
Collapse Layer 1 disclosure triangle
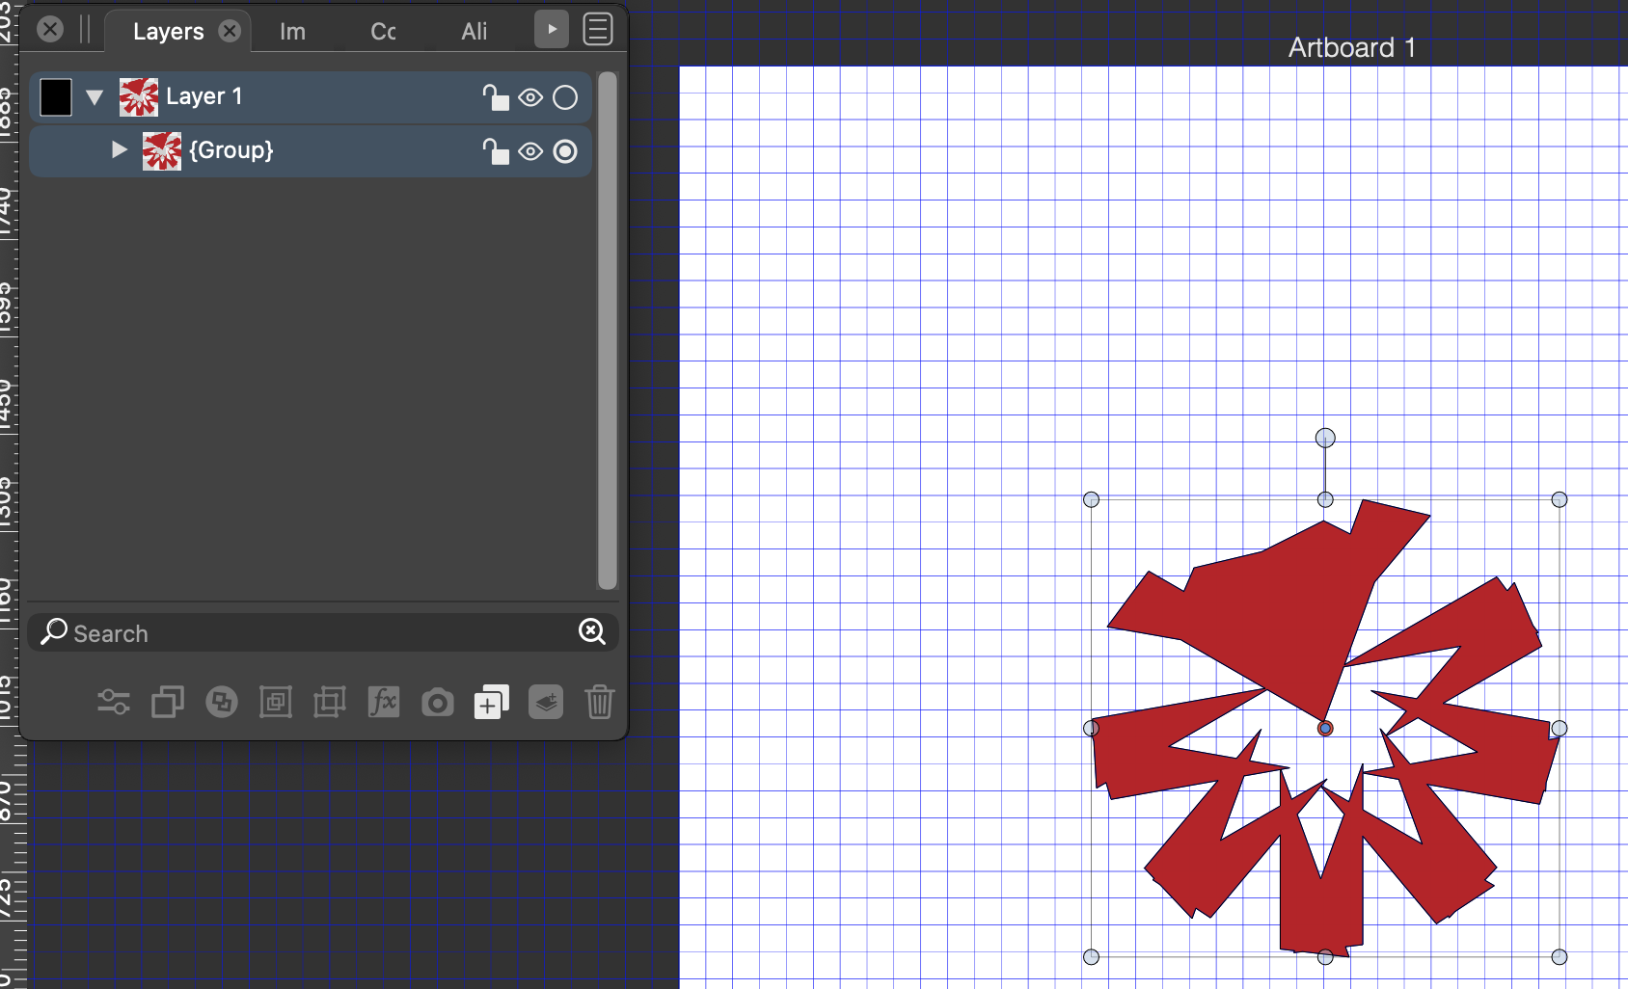pyautogui.click(x=95, y=97)
